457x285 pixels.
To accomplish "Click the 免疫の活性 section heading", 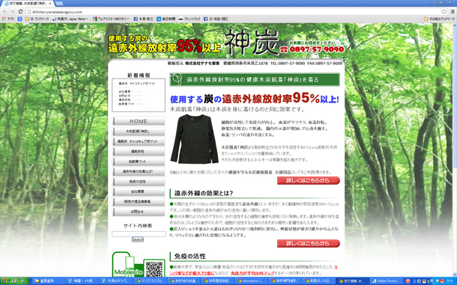I will pos(190,257).
